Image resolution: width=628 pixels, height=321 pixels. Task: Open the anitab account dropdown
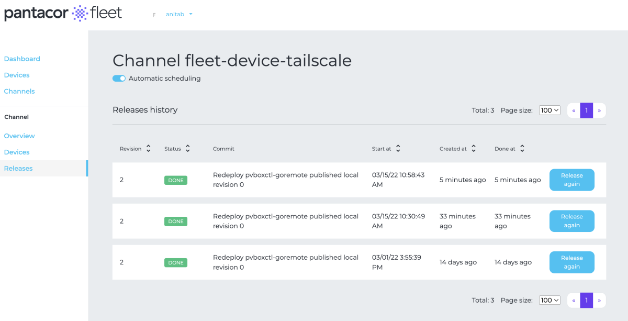click(179, 14)
